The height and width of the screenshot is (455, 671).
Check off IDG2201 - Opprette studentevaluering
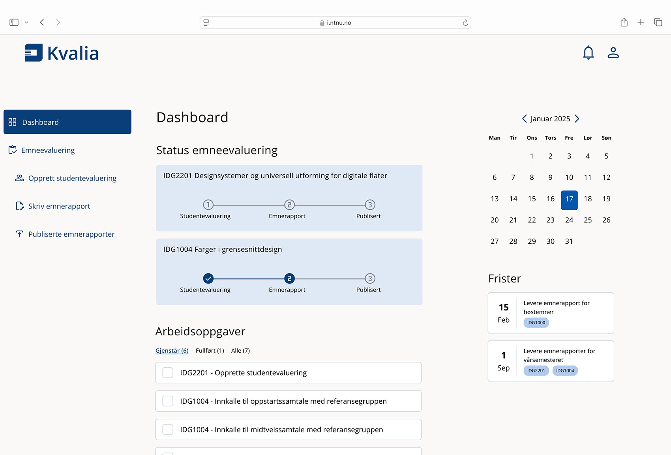[x=168, y=372]
